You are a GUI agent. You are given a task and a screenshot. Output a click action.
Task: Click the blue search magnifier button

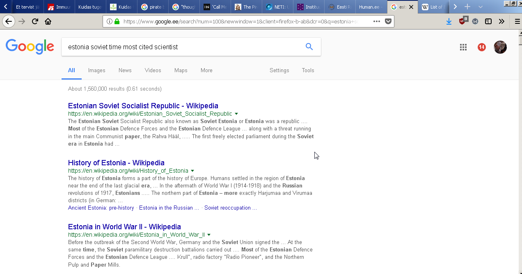tap(309, 47)
